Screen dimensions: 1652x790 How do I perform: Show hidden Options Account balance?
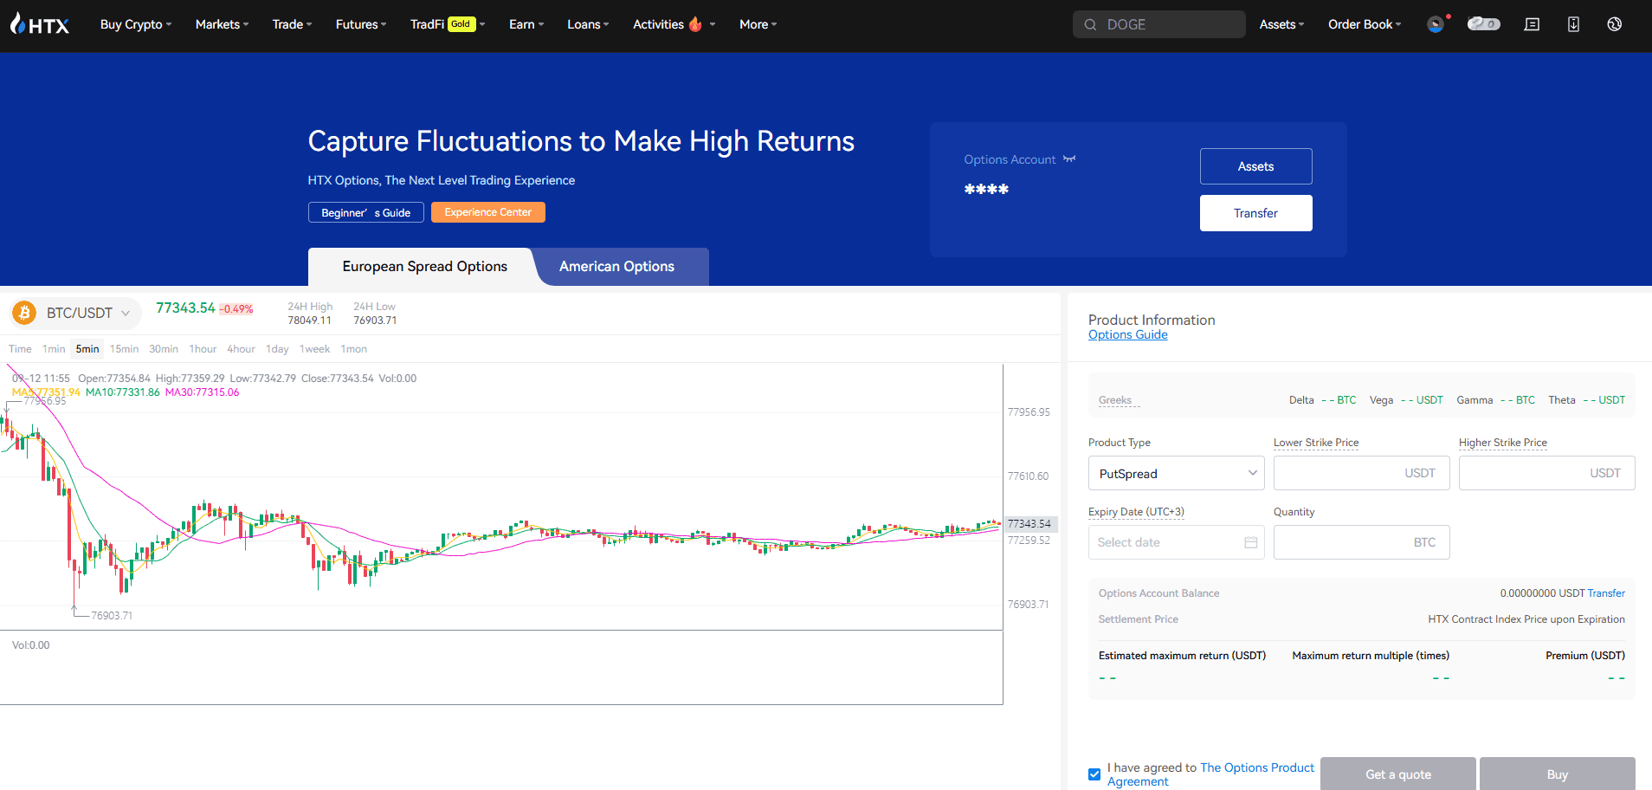pos(1069,159)
